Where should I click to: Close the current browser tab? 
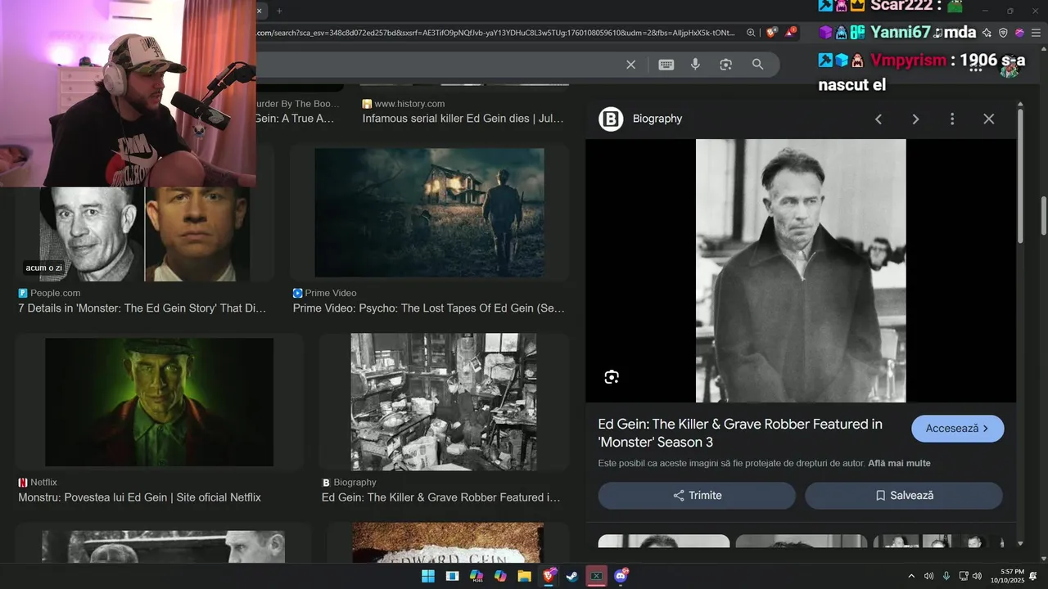(260, 11)
